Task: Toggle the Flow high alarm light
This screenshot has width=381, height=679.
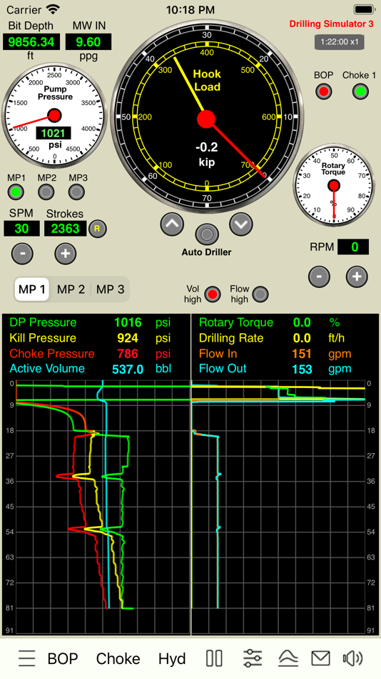Action: pyautogui.click(x=260, y=294)
